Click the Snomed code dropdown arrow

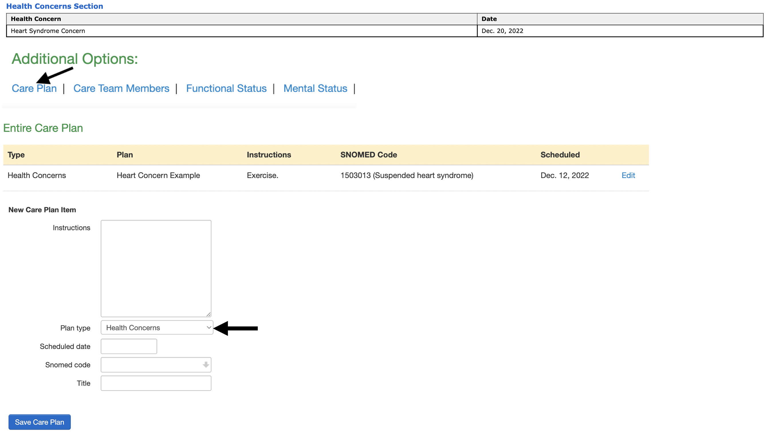click(x=206, y=365)
